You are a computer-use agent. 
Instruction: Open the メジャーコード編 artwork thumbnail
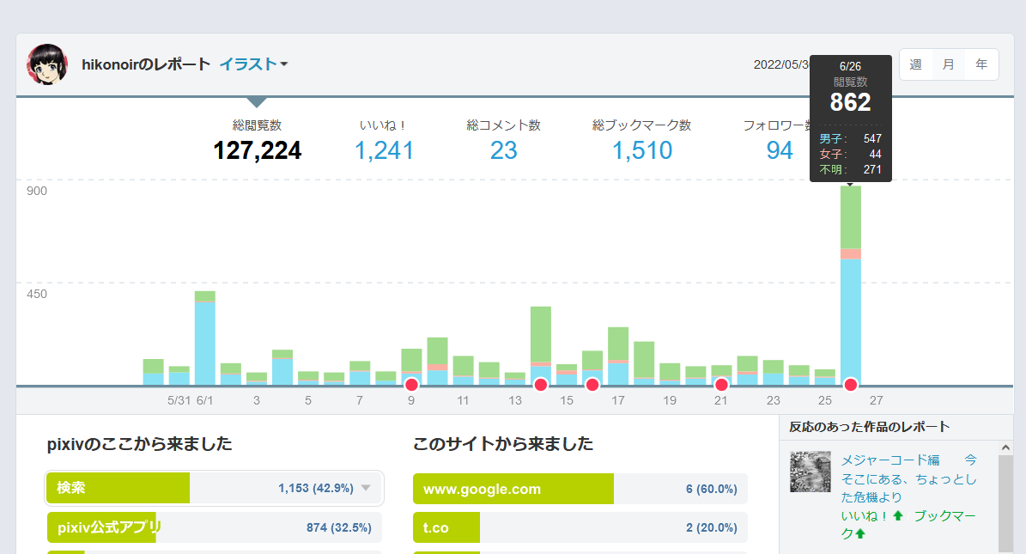point(810,472)
